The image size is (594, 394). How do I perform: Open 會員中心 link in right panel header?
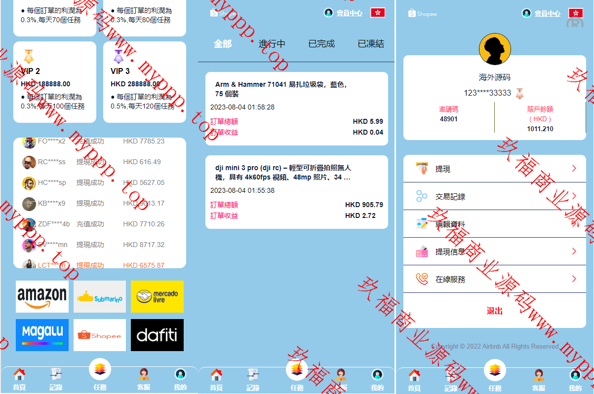tap(547, 13)
